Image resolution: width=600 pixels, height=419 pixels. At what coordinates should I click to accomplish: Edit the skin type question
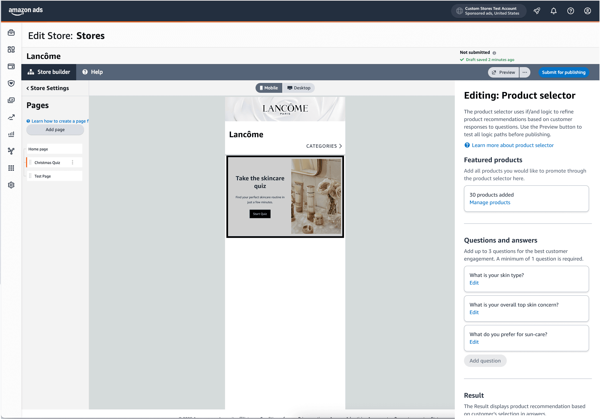point(474,283)
